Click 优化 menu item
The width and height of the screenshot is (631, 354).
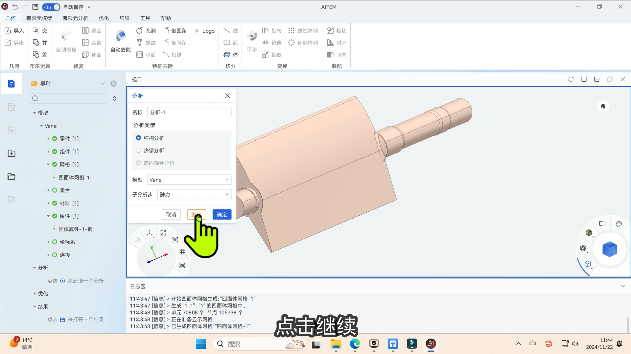pyautogui.click(x=104, y=18)
